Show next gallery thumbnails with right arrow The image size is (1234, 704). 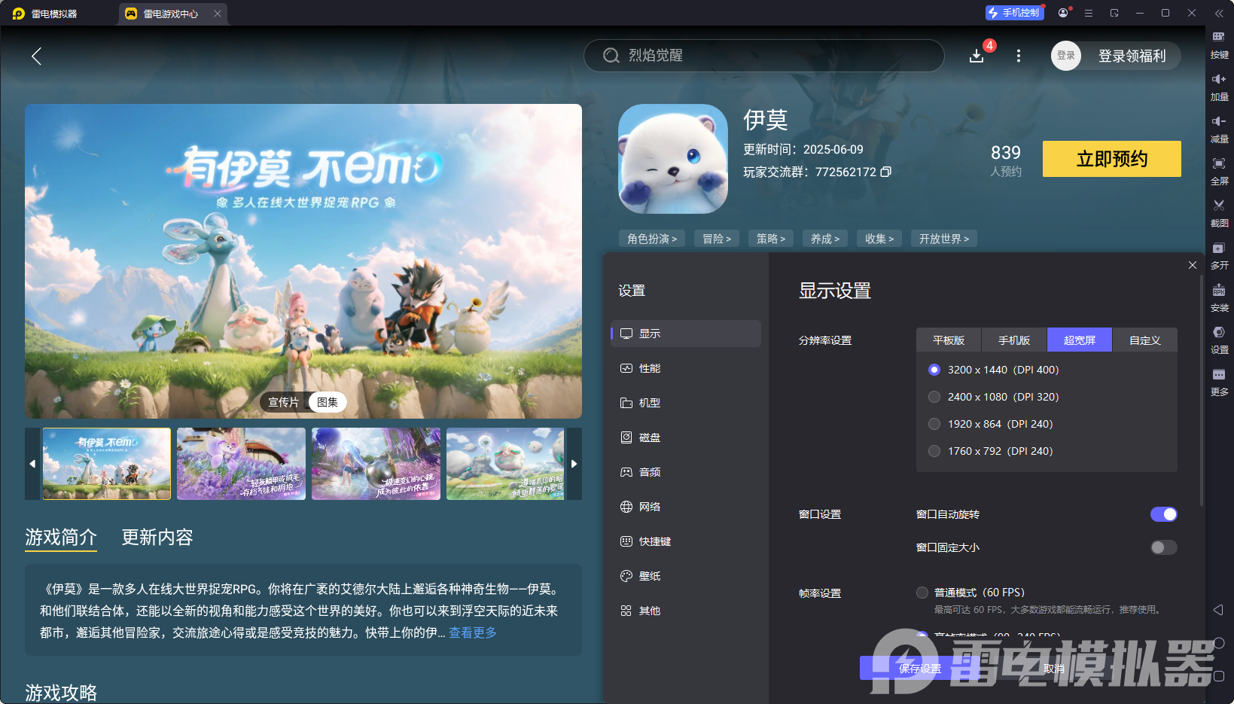tap(574, 464)
